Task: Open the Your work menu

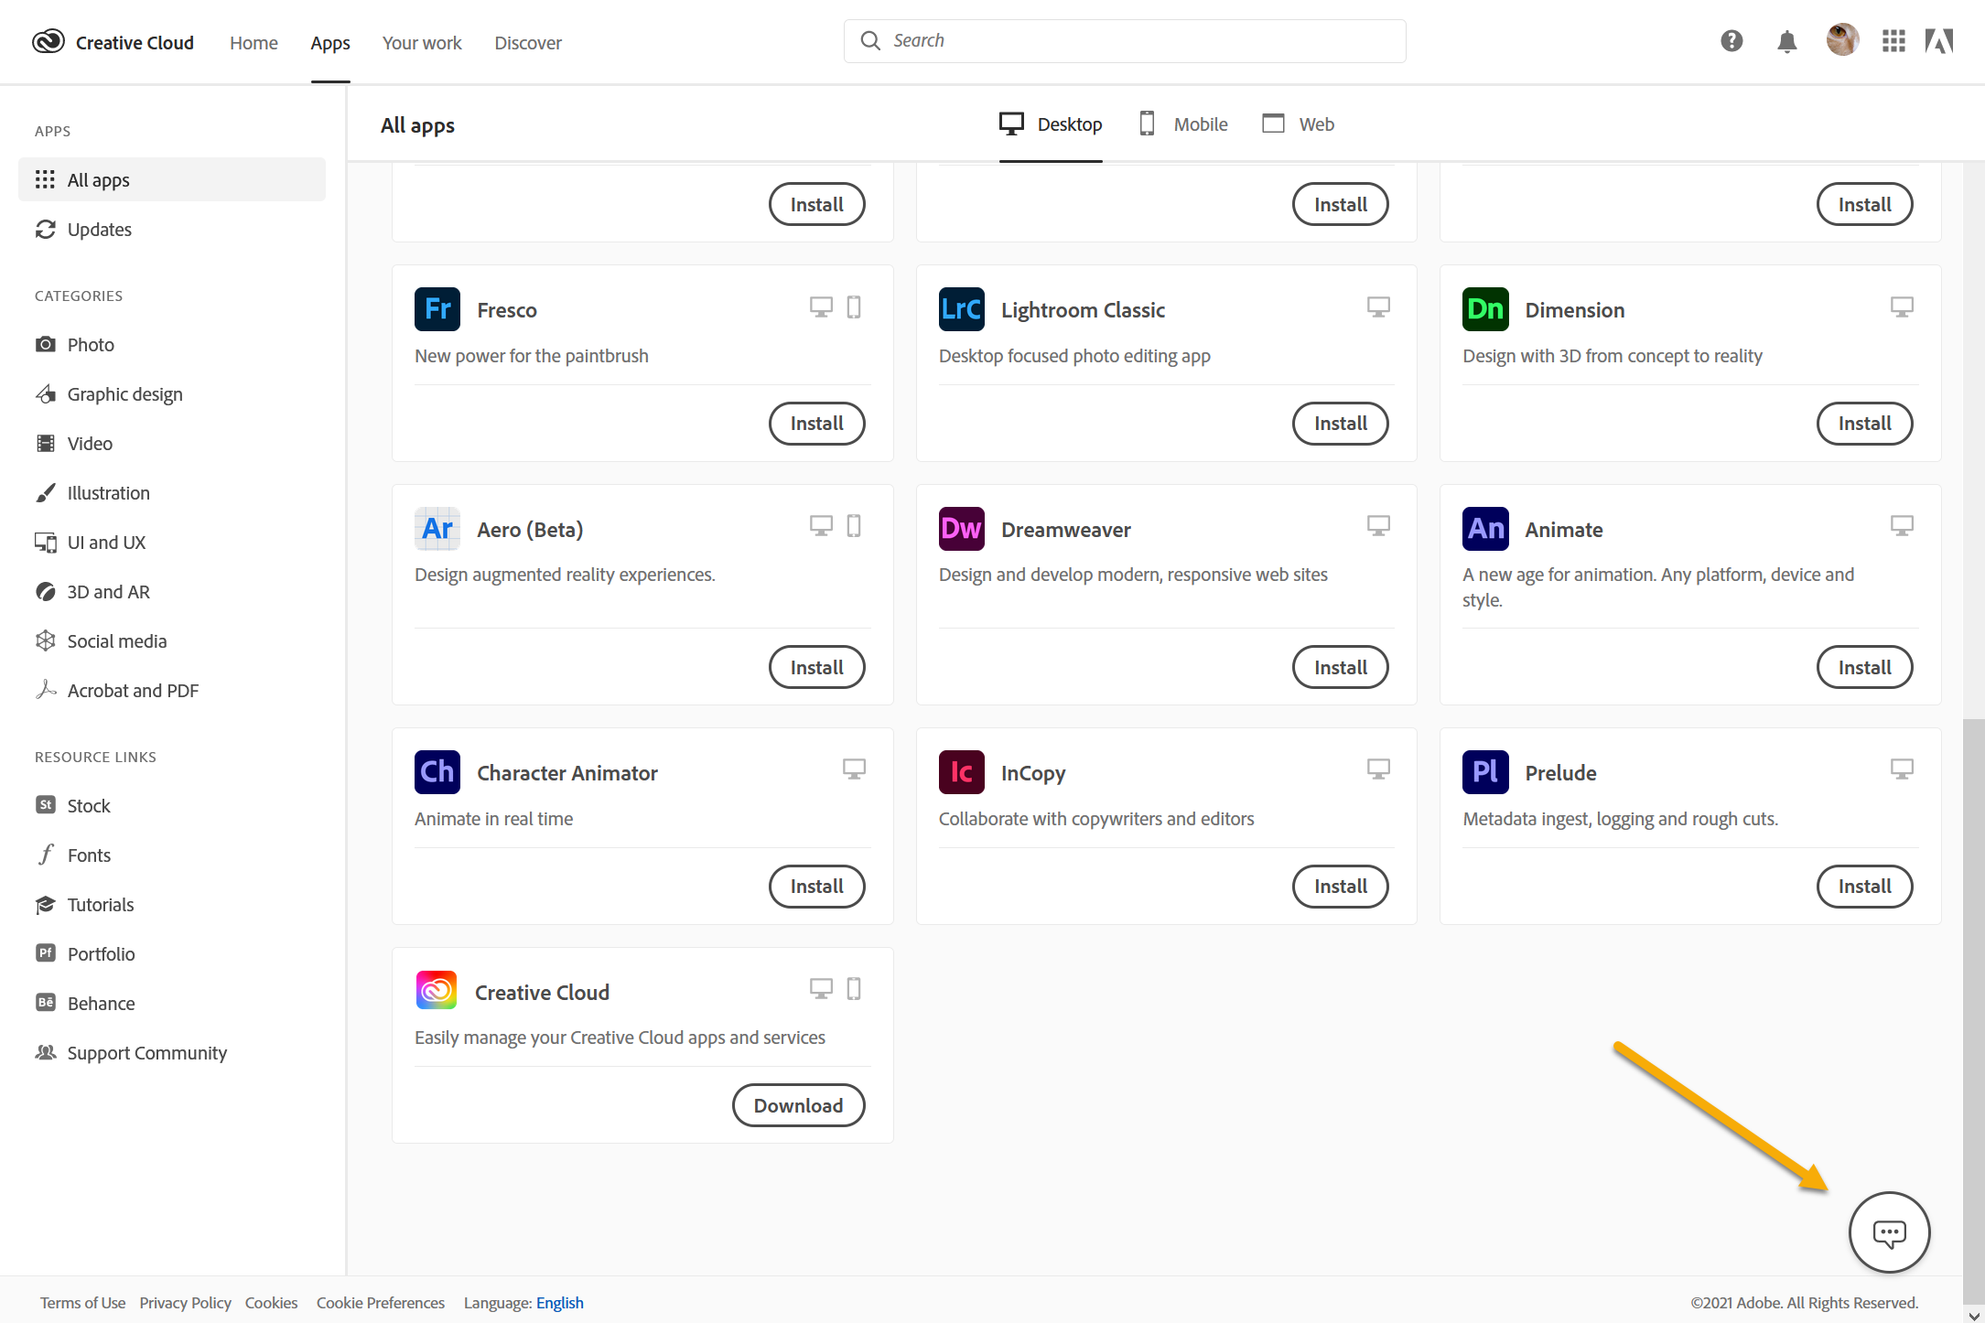Action: [421, 43]
